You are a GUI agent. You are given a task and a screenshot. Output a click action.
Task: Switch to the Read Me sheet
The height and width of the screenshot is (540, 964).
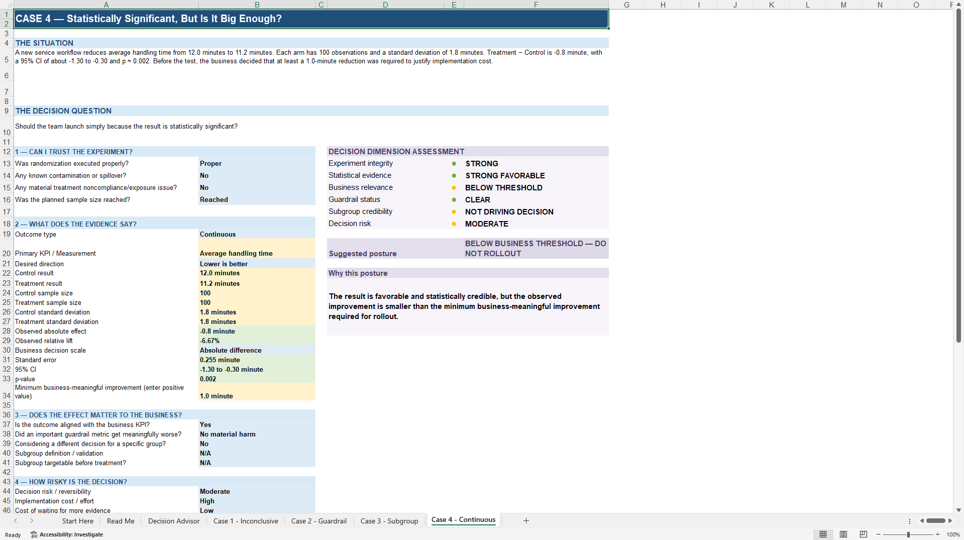121,521
